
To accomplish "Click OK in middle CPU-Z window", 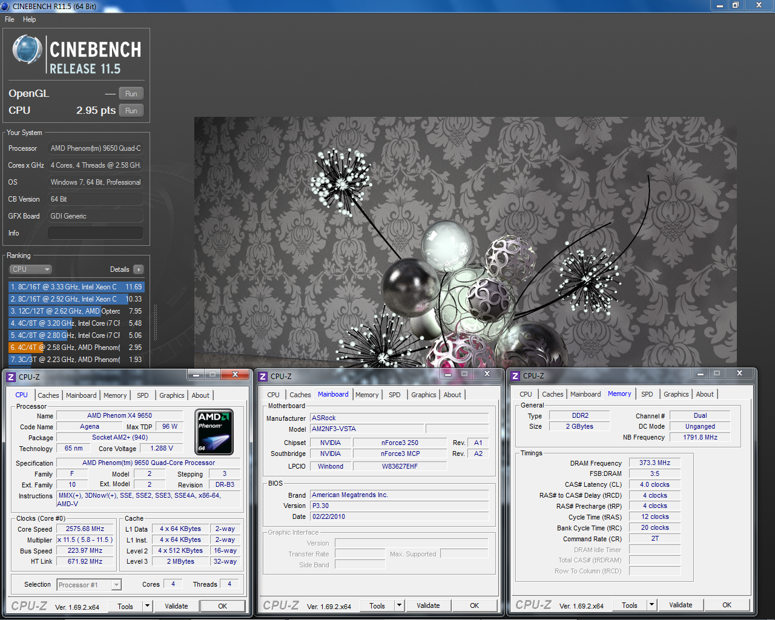I will click(x=475, y=605).
